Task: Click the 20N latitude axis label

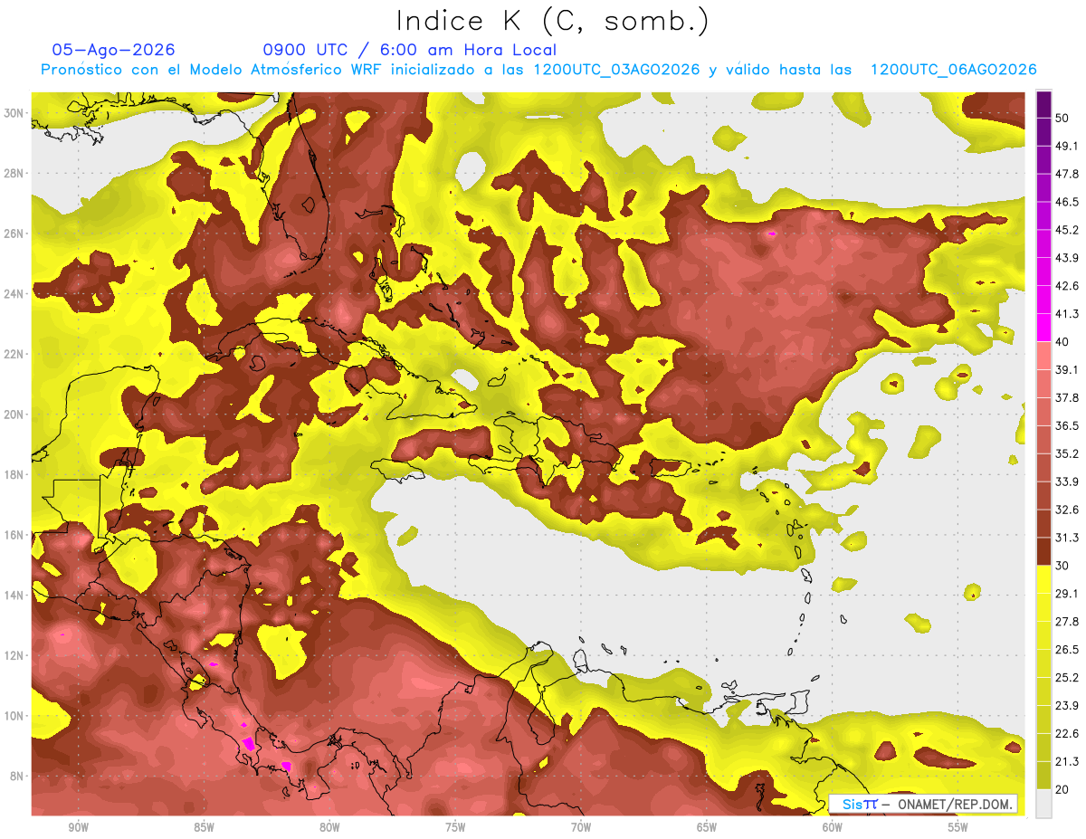Action: (14, 415)
